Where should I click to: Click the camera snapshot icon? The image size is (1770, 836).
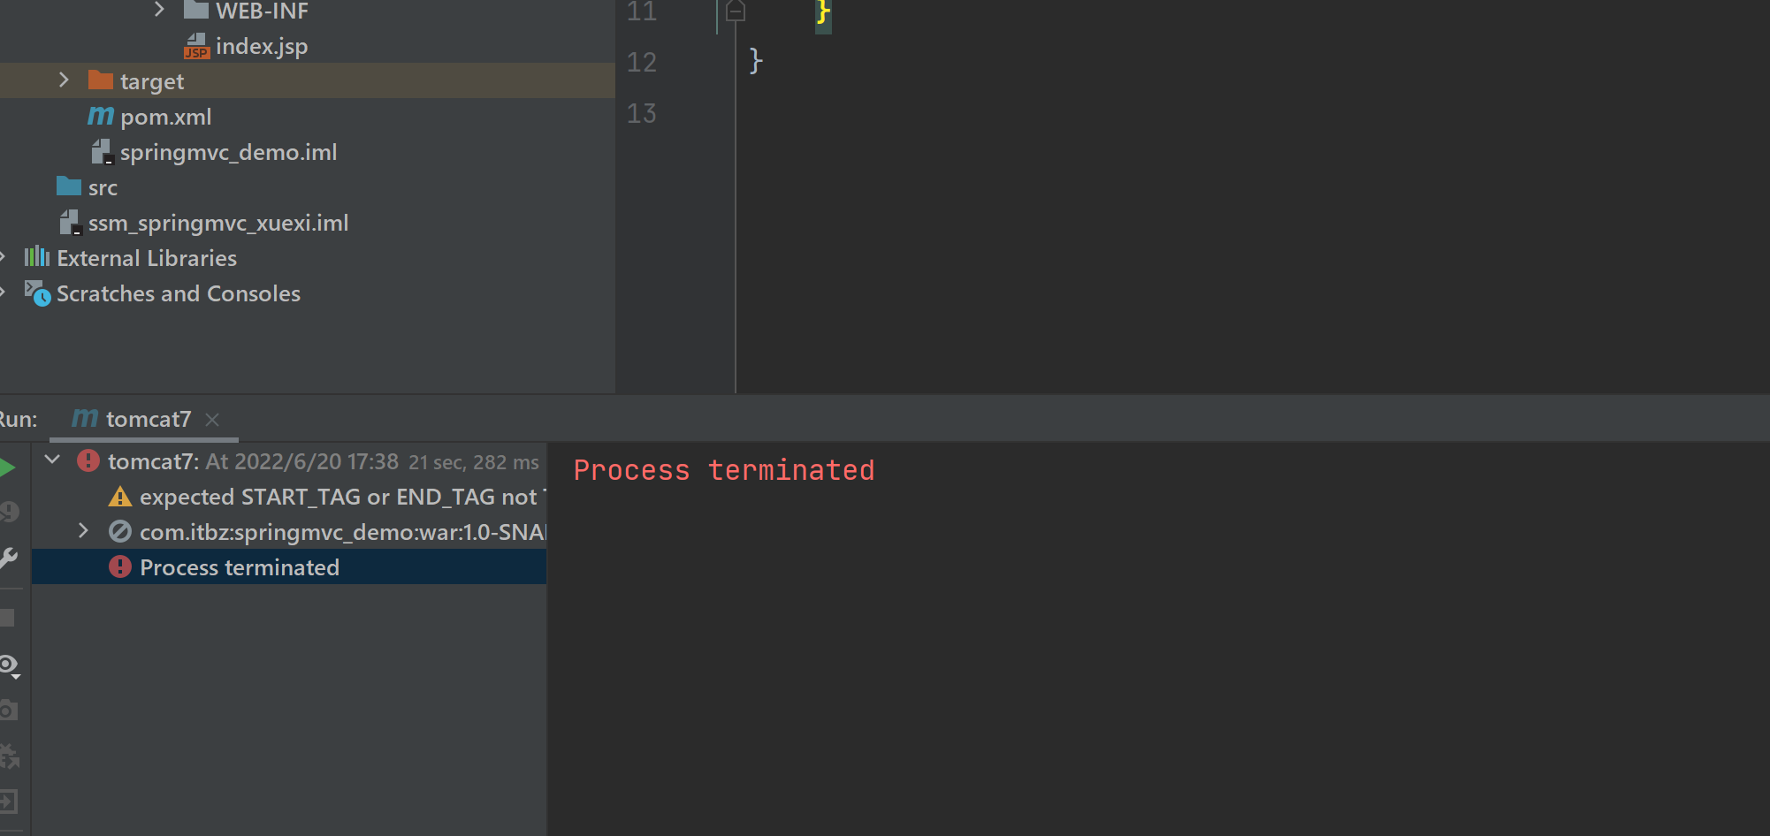tap(8, 710)
